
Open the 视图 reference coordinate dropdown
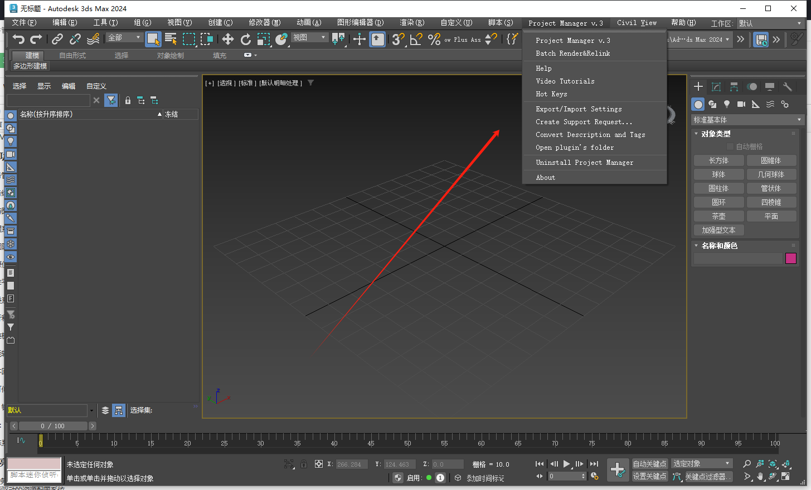309,37
